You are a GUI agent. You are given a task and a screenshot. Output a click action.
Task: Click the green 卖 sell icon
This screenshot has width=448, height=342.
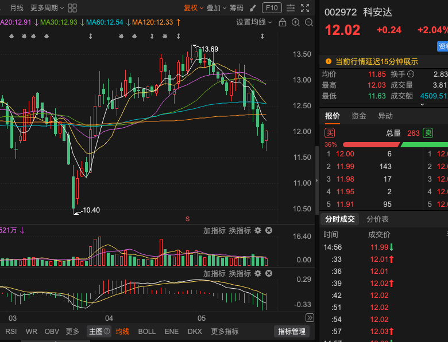click(x=428, y=133)
